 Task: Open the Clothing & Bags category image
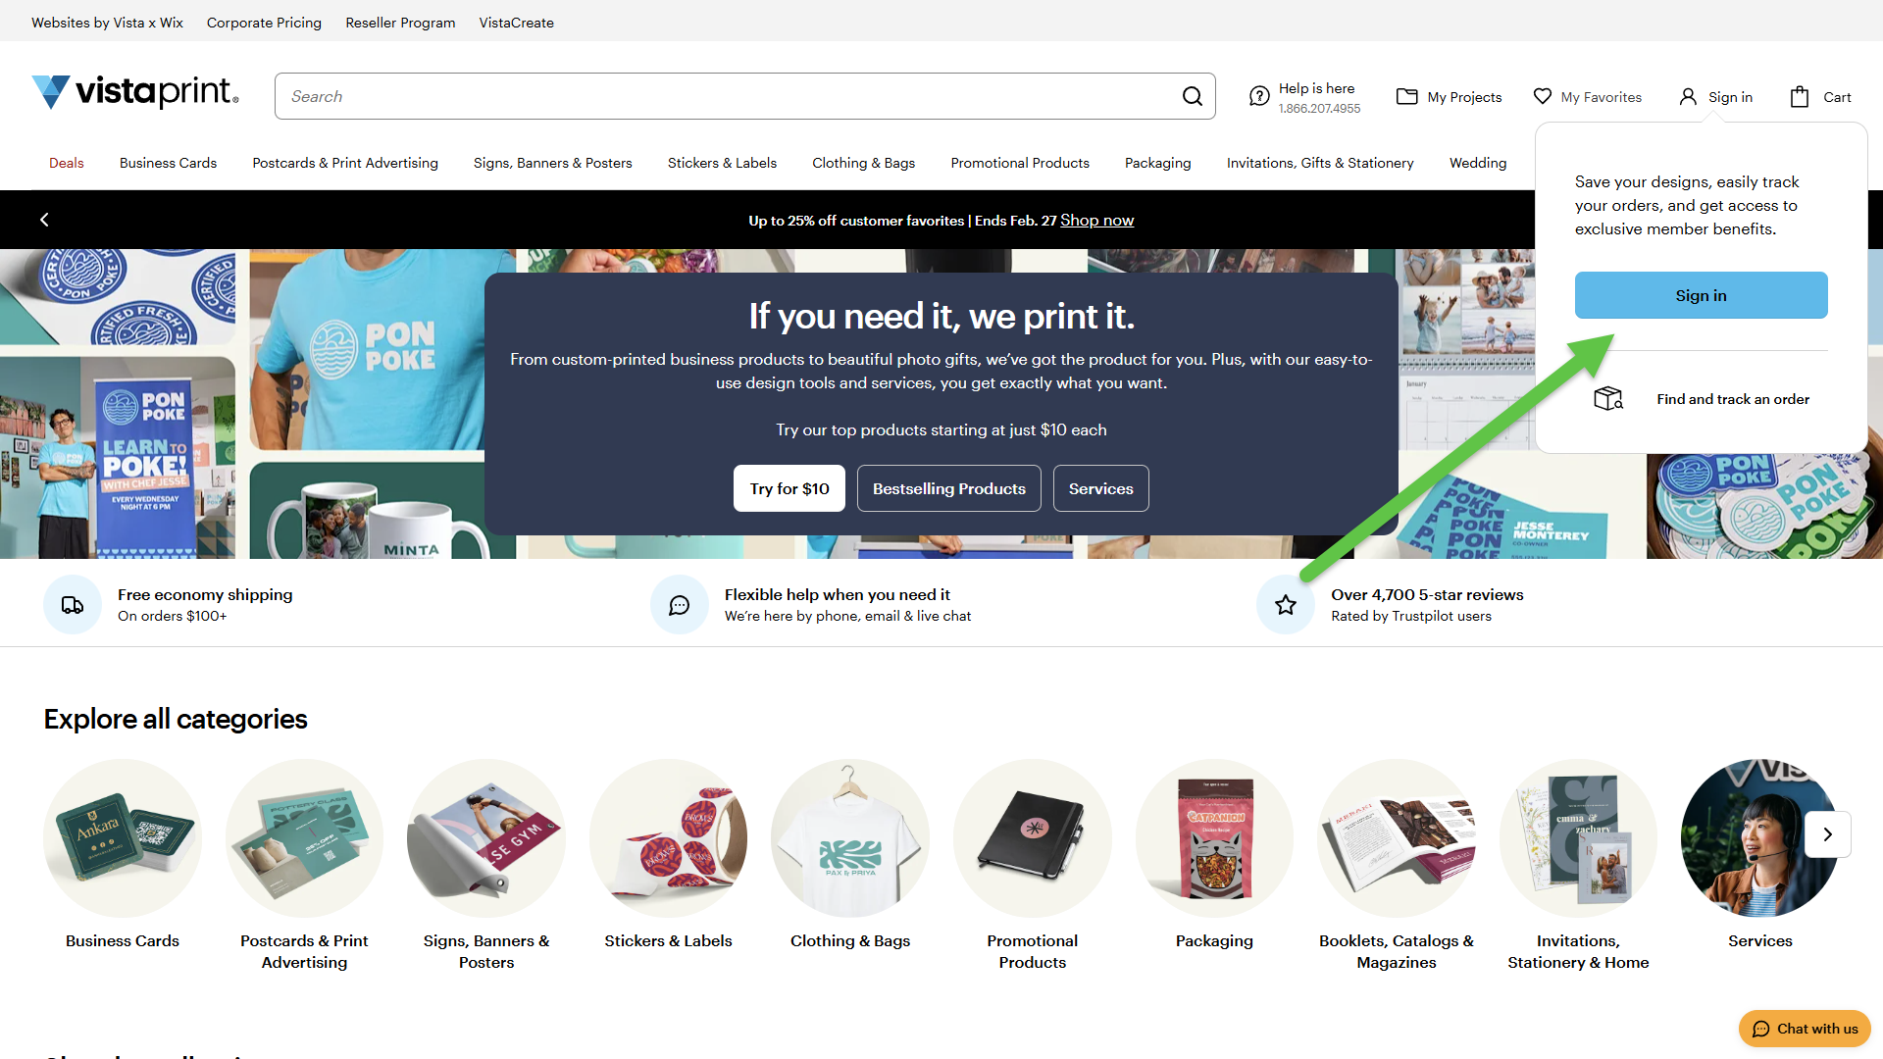850,838
